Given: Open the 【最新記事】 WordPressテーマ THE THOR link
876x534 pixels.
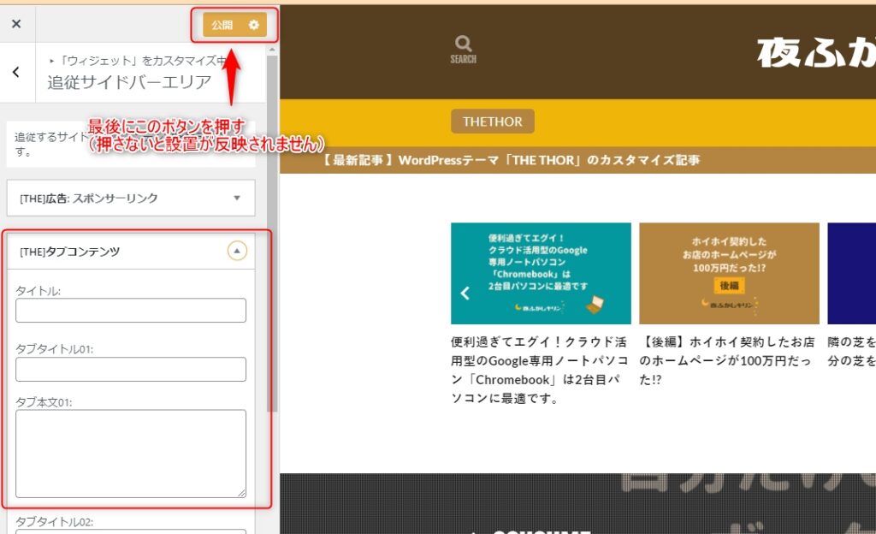Looking at the screenshot, I should [x=512, y=160].
